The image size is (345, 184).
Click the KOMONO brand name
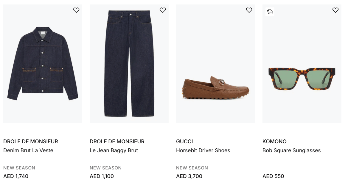tap(274, 141)
